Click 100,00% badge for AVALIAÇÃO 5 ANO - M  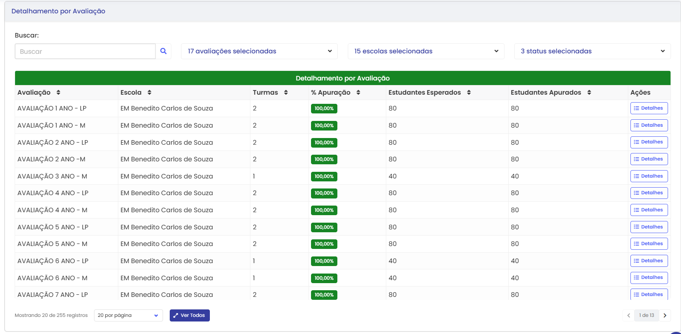(x=324, y=244)
